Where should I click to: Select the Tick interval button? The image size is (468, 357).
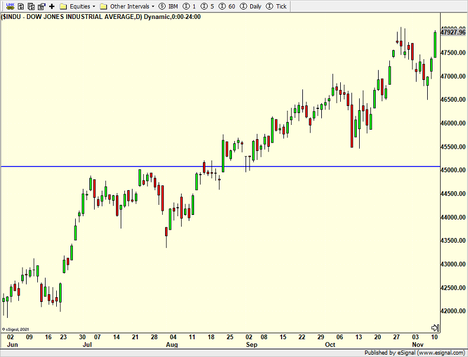[x=277, y=6]
